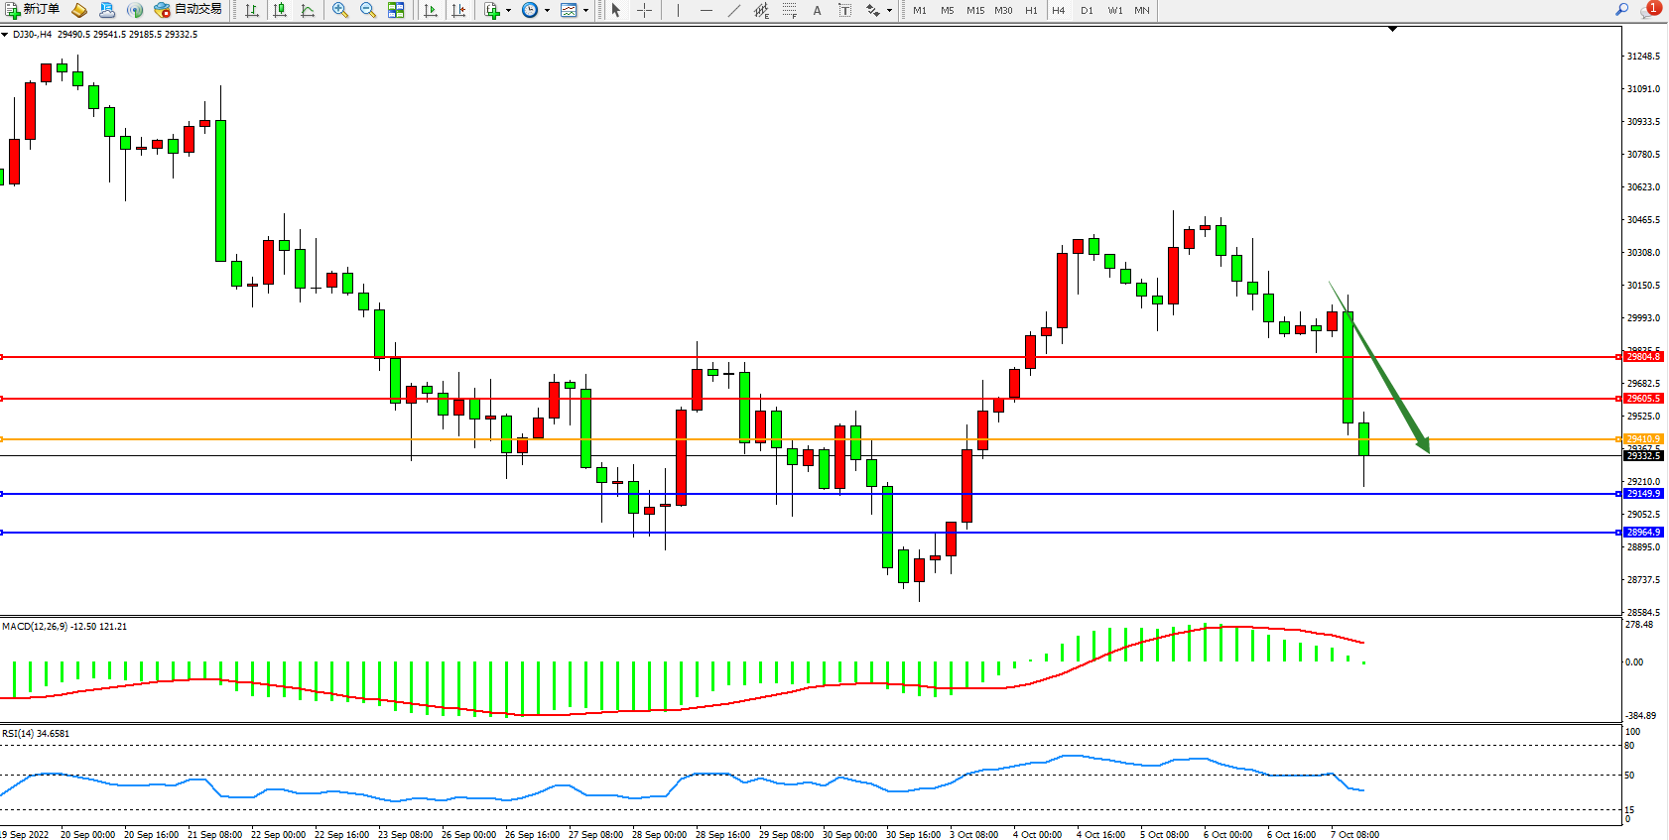The image size is (1669, 840).
Task: Select the crosshair tool
Action: [x=644, y=10]
